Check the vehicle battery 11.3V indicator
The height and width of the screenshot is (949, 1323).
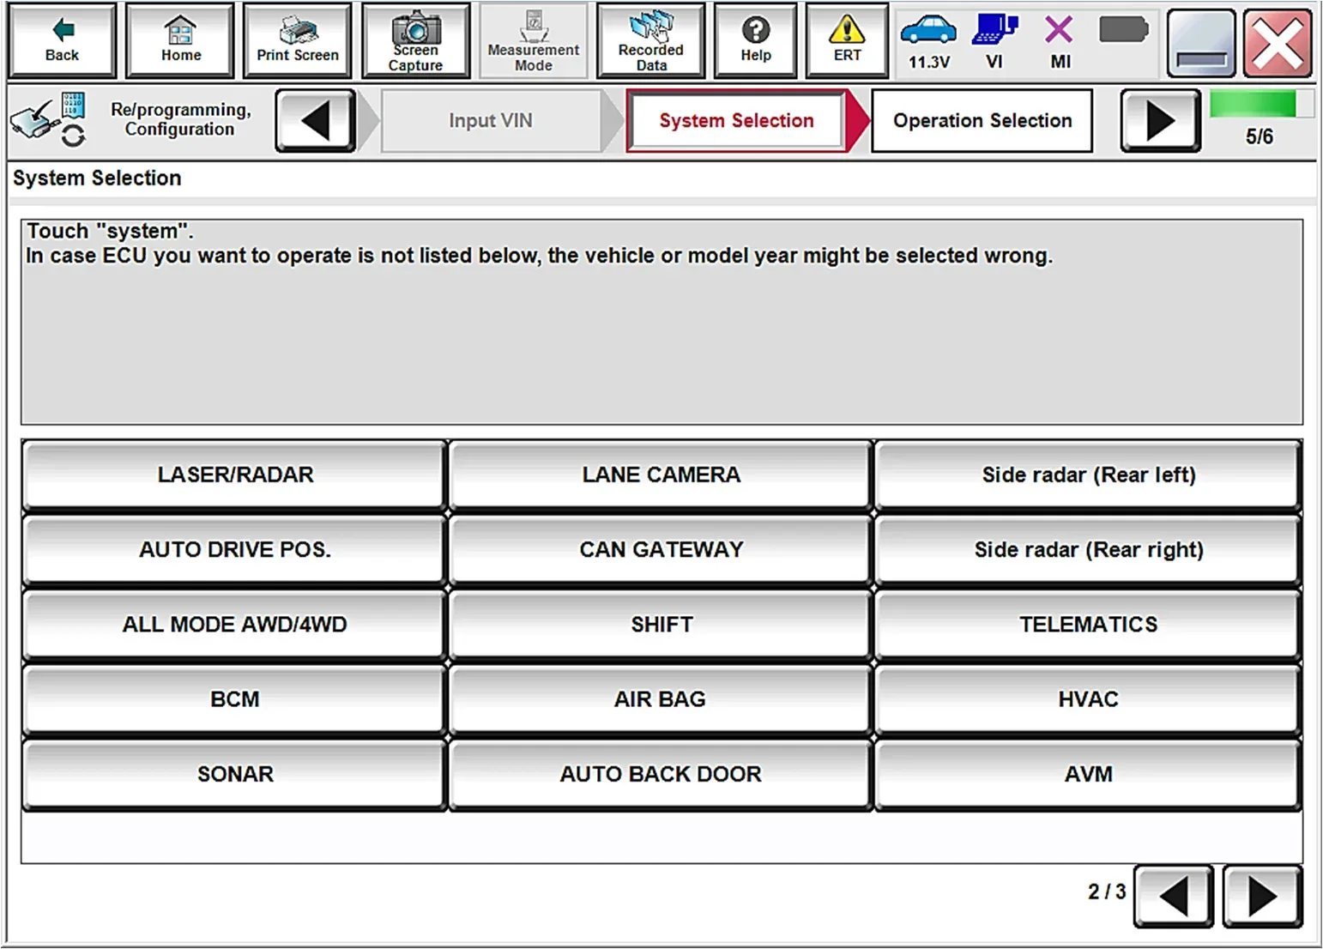coord(929,42)
